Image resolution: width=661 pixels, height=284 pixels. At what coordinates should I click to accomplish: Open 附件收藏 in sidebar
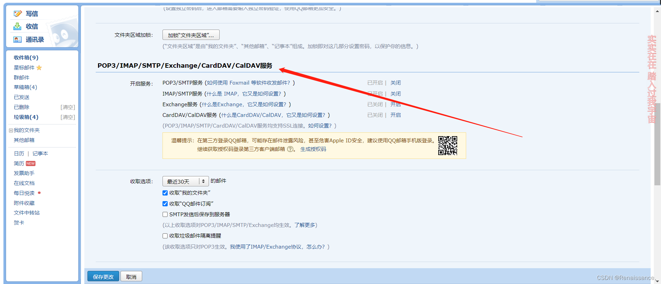[24, 203]
